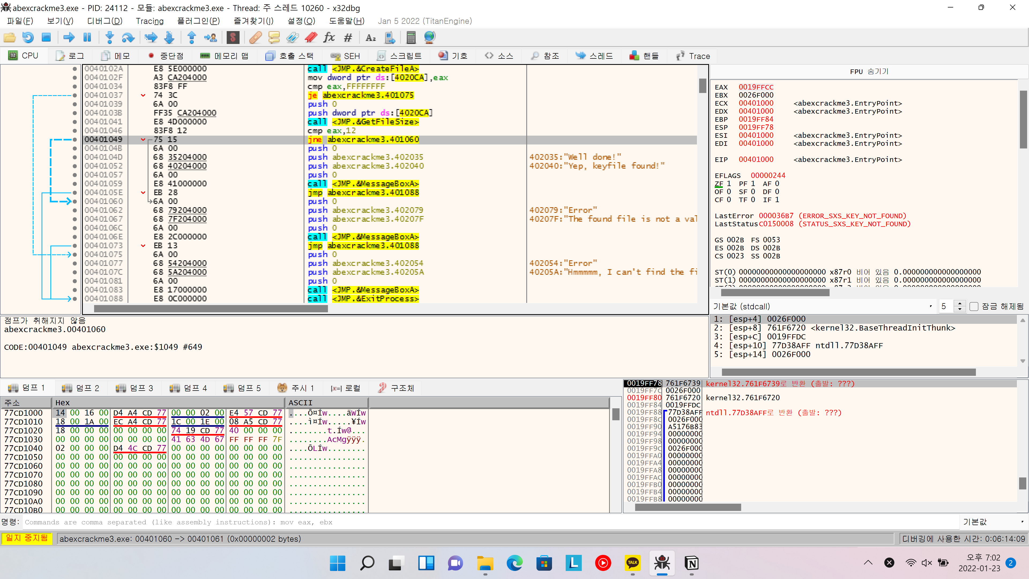Open the command bar 기본값 dropdown
1029x579 pixels.
[993, 522]
